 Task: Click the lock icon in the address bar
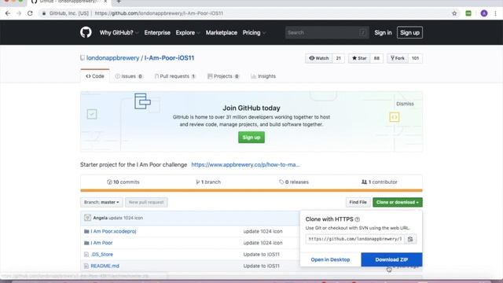click(44, 13)
